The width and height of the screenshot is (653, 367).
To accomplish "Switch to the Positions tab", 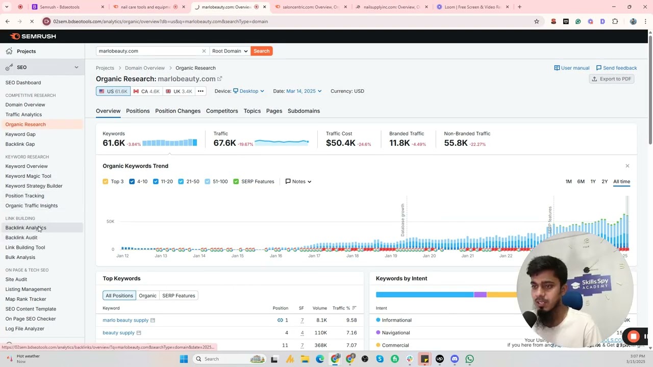I will pyautogui.click(x=138, y=111).
